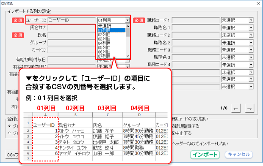
Task: Click the キャンセル button
Action: (x=239, y=154)
